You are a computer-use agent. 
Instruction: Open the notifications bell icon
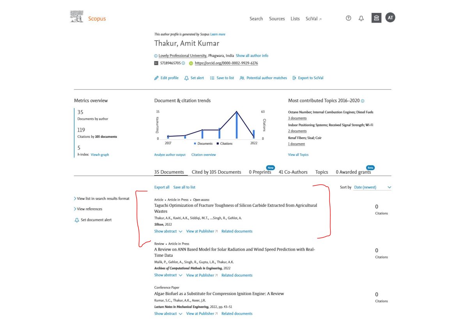[361, 18]
